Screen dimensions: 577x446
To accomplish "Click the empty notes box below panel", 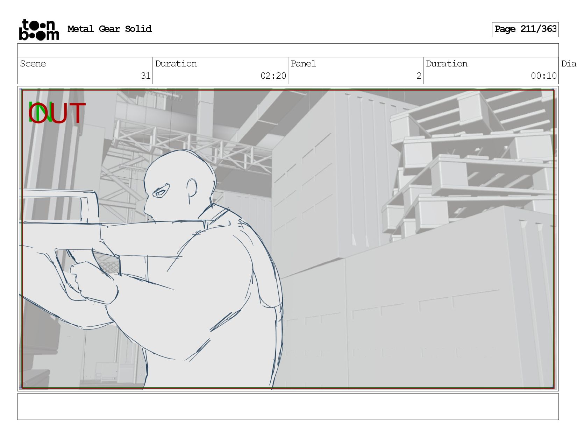I will tap(288, 406).
